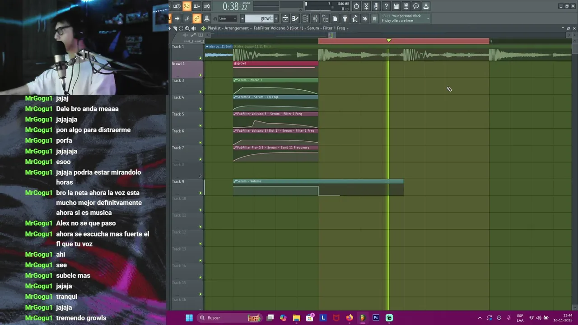
Task: Select the Growl 1 track header
Action: click(x=187, y=70)
